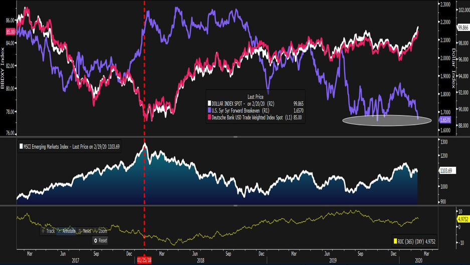Click the Dollar Index axis title
The image size is (470, 265).
point(453,68)
